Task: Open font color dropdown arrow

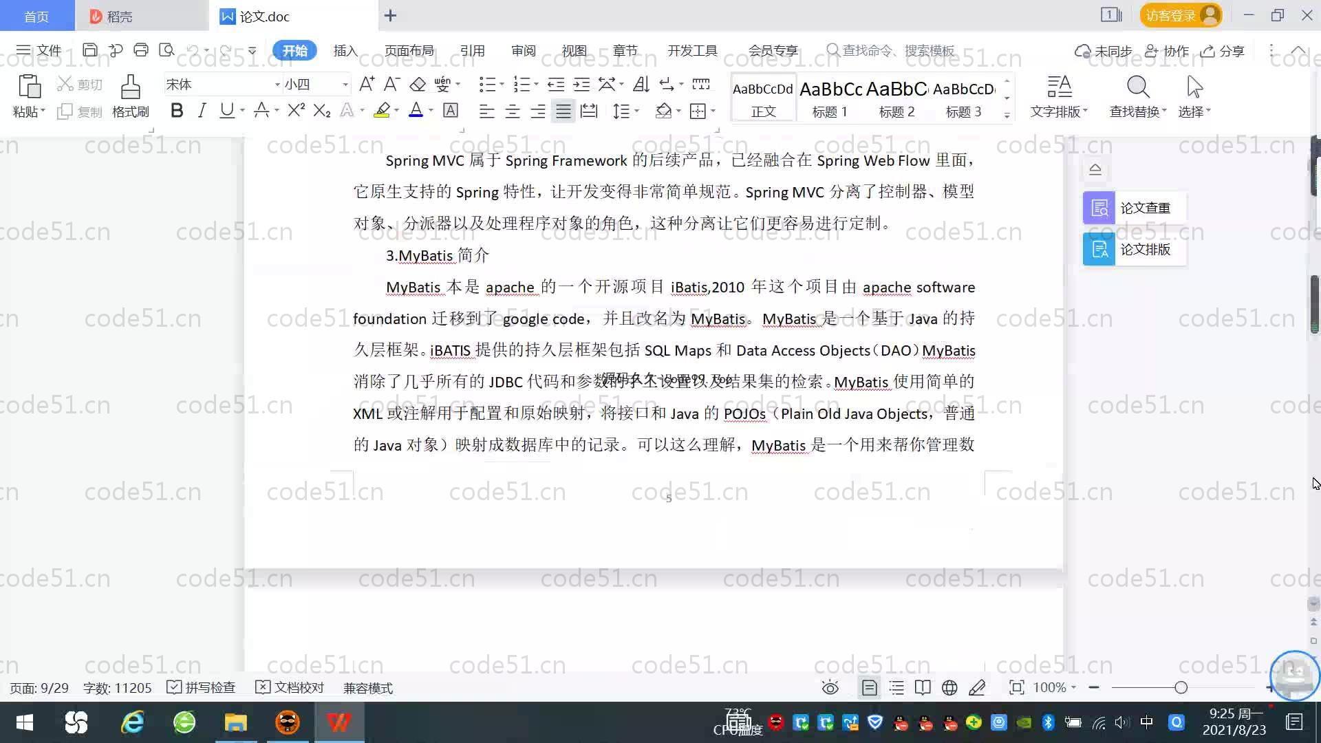Action: point(431,111)
